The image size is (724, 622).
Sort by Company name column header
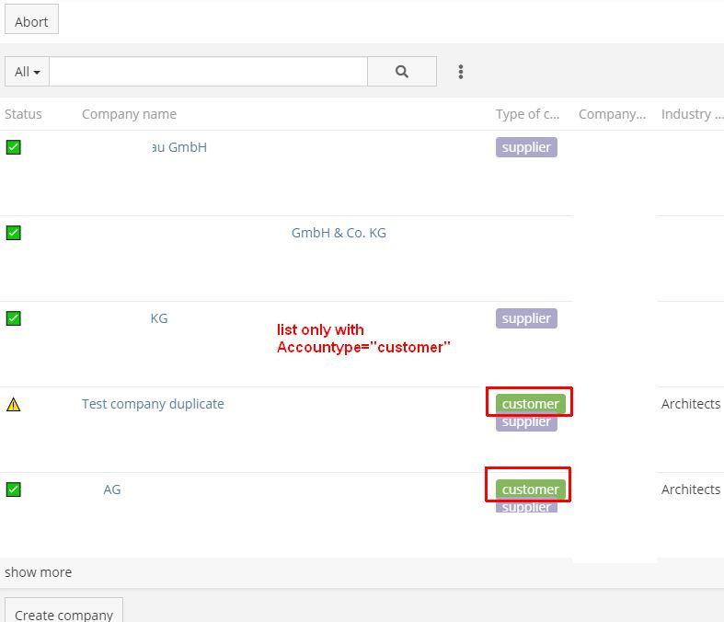(129, 114)
